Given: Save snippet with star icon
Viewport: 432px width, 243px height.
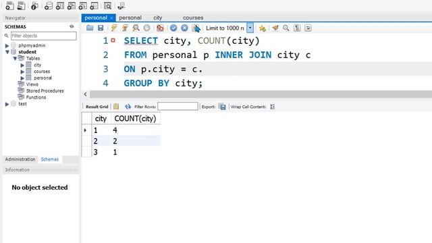Looking at the screenshot, I should click(x=262, y=28).
